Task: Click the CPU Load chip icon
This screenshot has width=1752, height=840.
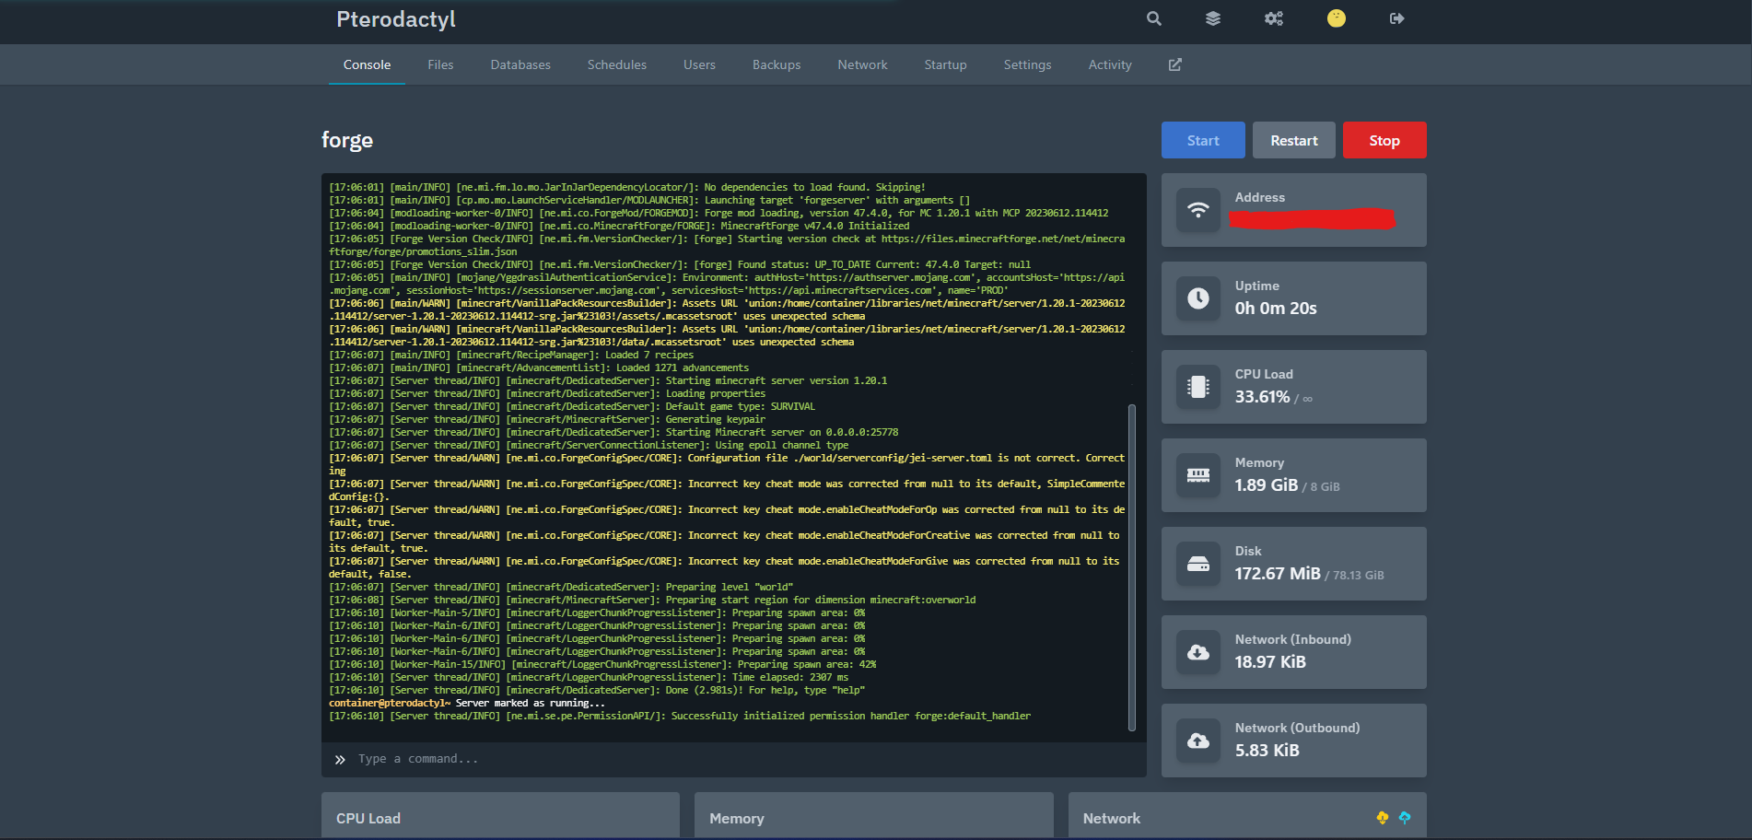Action: click(1198, 387)
